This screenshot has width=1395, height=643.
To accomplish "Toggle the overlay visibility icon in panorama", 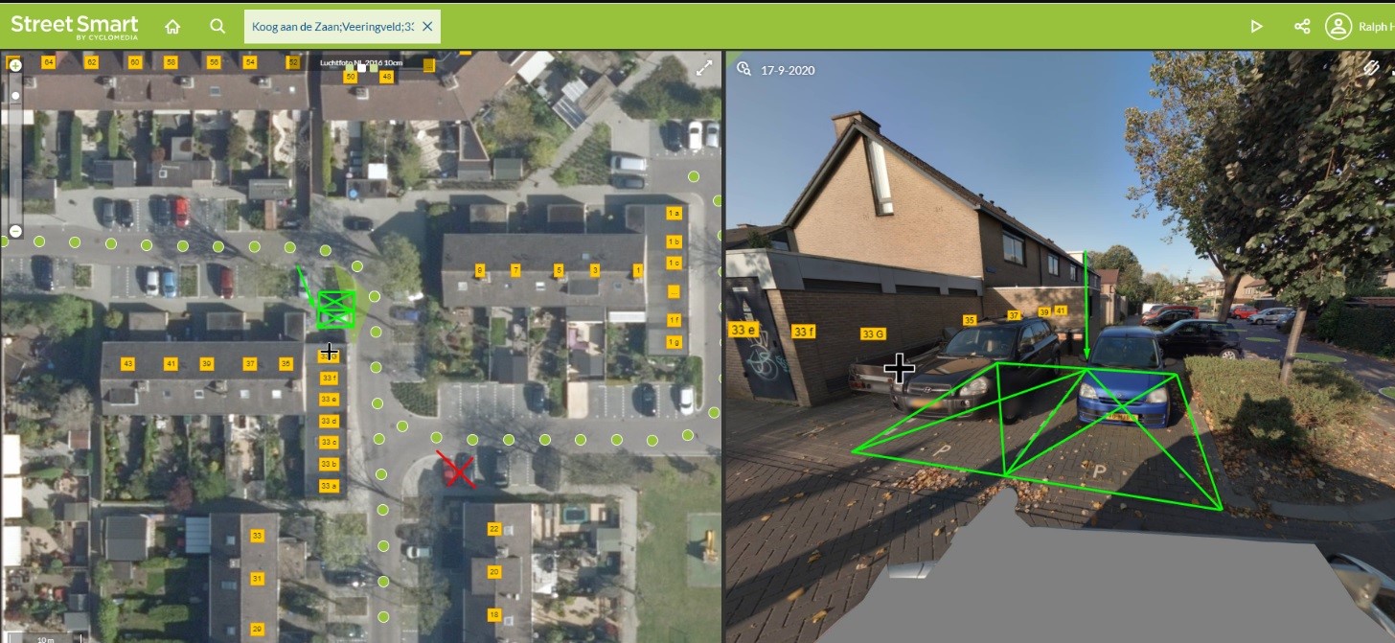I will 1372,68.
